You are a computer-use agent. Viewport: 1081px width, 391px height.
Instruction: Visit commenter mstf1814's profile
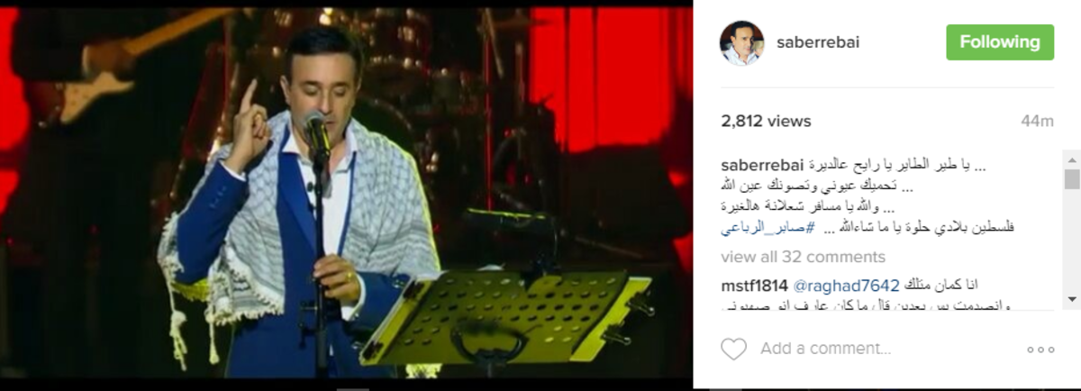click(755, 286)
